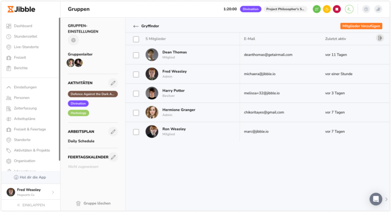Image resolution: width=391 pixels, height=212 pixels.
Task: Click the Zuletzt aktiv column header
Action: click(336, 39)
